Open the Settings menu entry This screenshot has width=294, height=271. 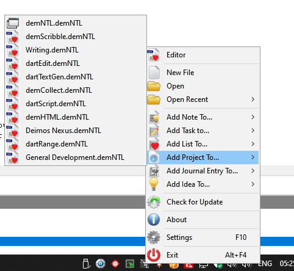[203, 237]
